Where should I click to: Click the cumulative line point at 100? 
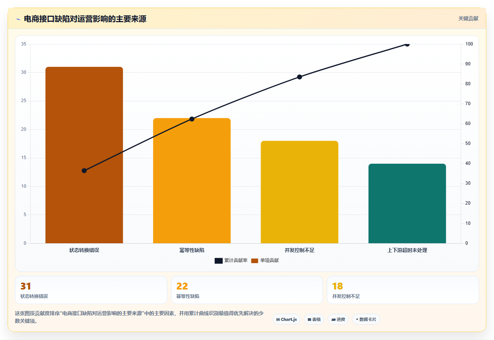407,44
